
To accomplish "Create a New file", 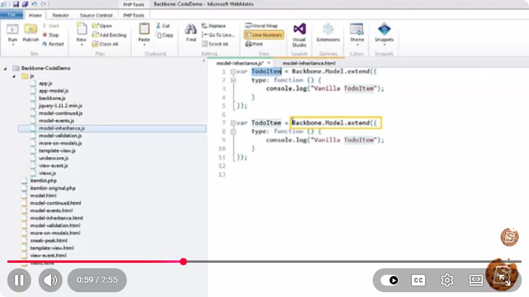I will [82, 33].
